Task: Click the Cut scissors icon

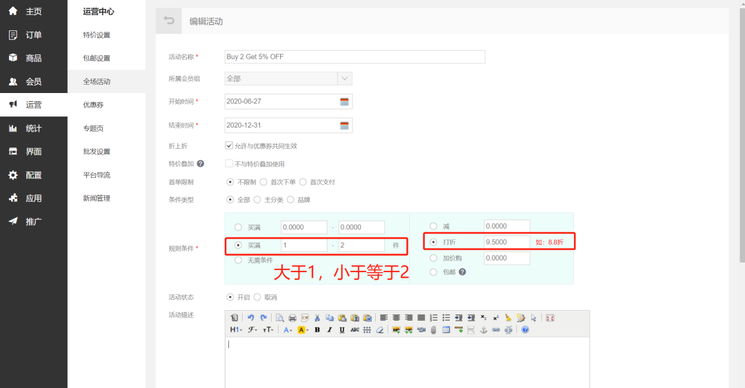Action: click(317, 318)
